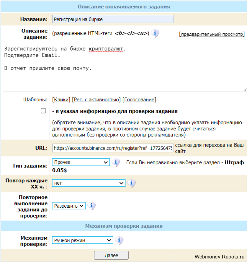The width and height of the screenshot is (247, 262).
Task: Click info icon beside Разрешить dropdown
Action: (91, 206)
